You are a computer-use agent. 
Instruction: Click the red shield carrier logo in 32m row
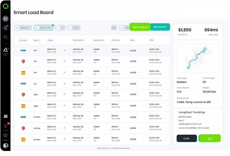click(x=23, y=94)
